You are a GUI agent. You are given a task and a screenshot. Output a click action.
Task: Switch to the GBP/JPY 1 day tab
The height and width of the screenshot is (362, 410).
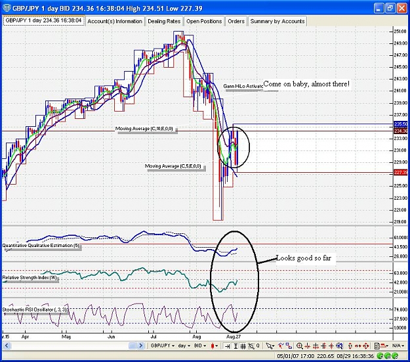[x=44, y=20]
